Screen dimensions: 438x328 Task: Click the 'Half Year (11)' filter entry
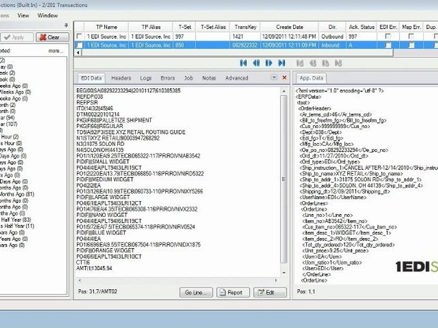click(17, 226)
